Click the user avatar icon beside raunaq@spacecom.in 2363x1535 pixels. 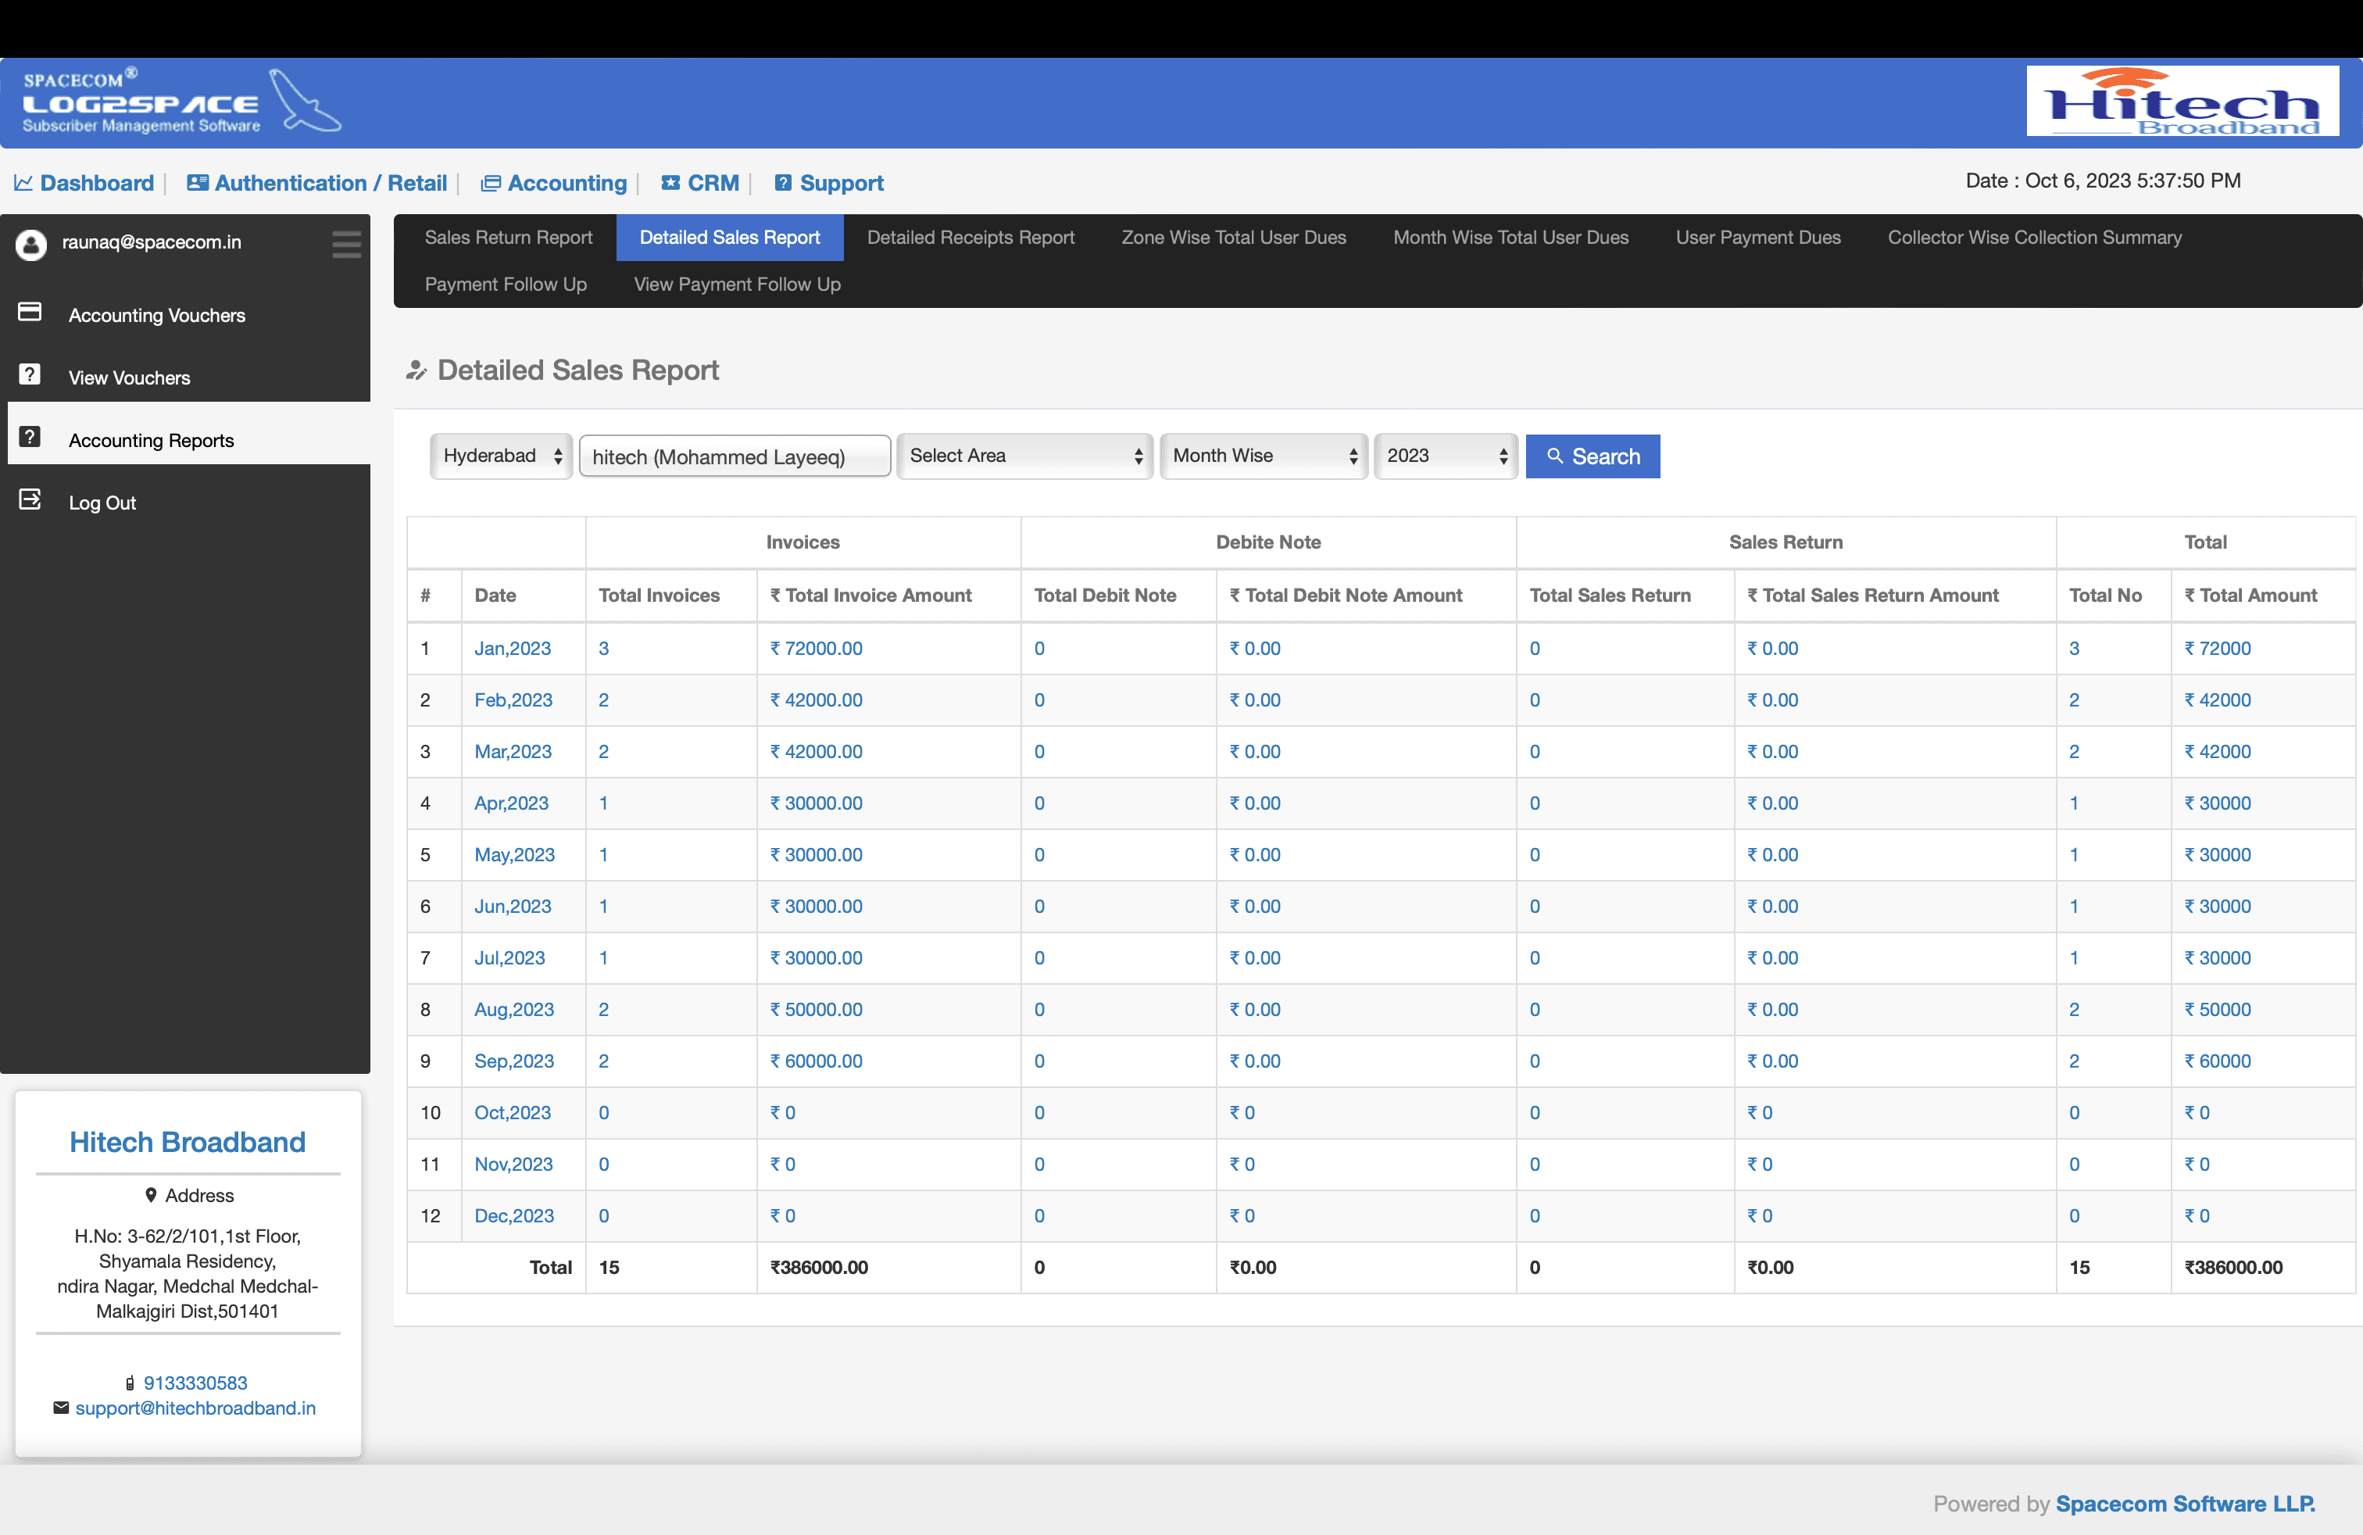point(30,245)
